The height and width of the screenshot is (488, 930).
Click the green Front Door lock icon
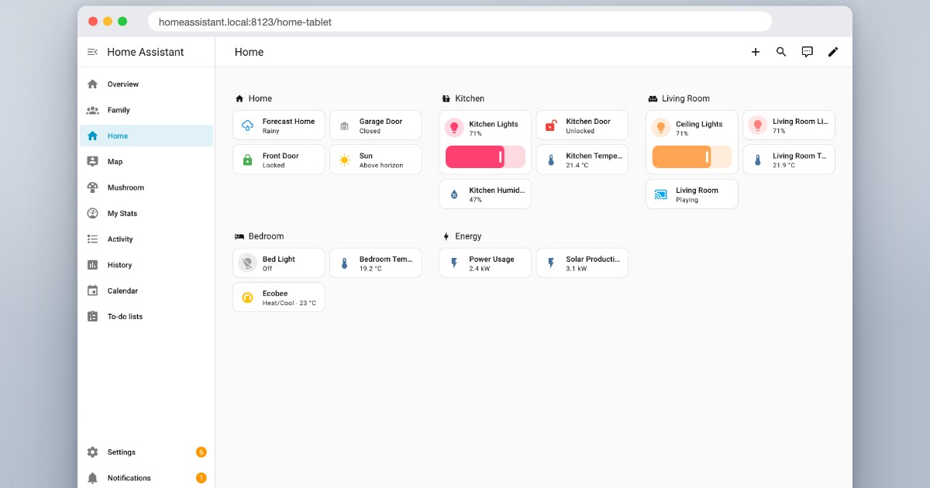247,160
